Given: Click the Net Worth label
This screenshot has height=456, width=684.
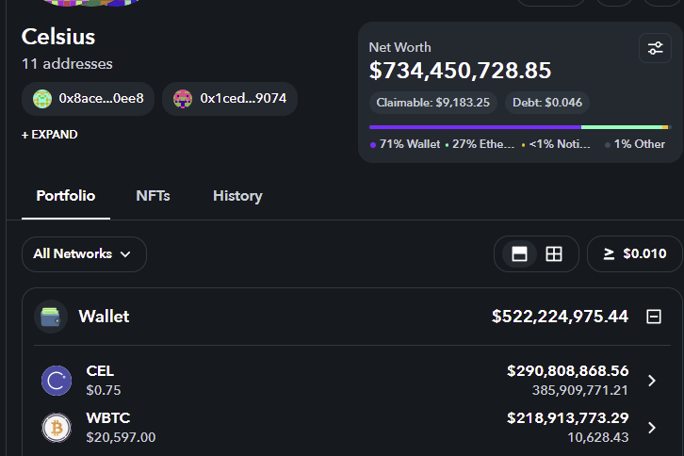Looking at the screenshot, I should coord(400,47).
